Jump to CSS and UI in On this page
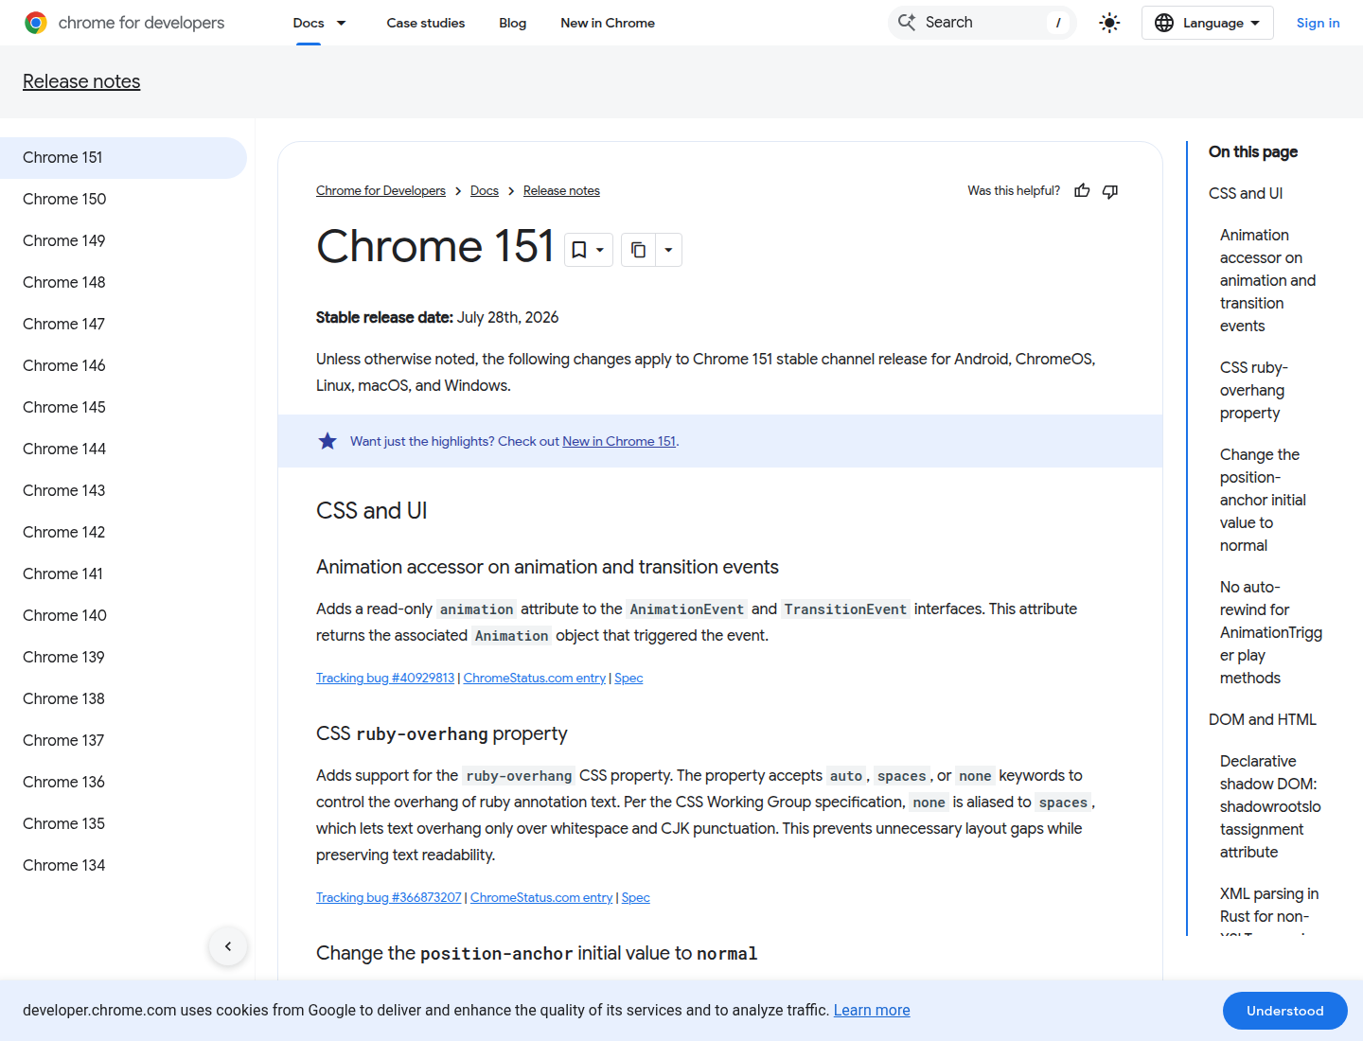The width and height of the screenshot is (1363, 1041). [x=1246, y=193]
